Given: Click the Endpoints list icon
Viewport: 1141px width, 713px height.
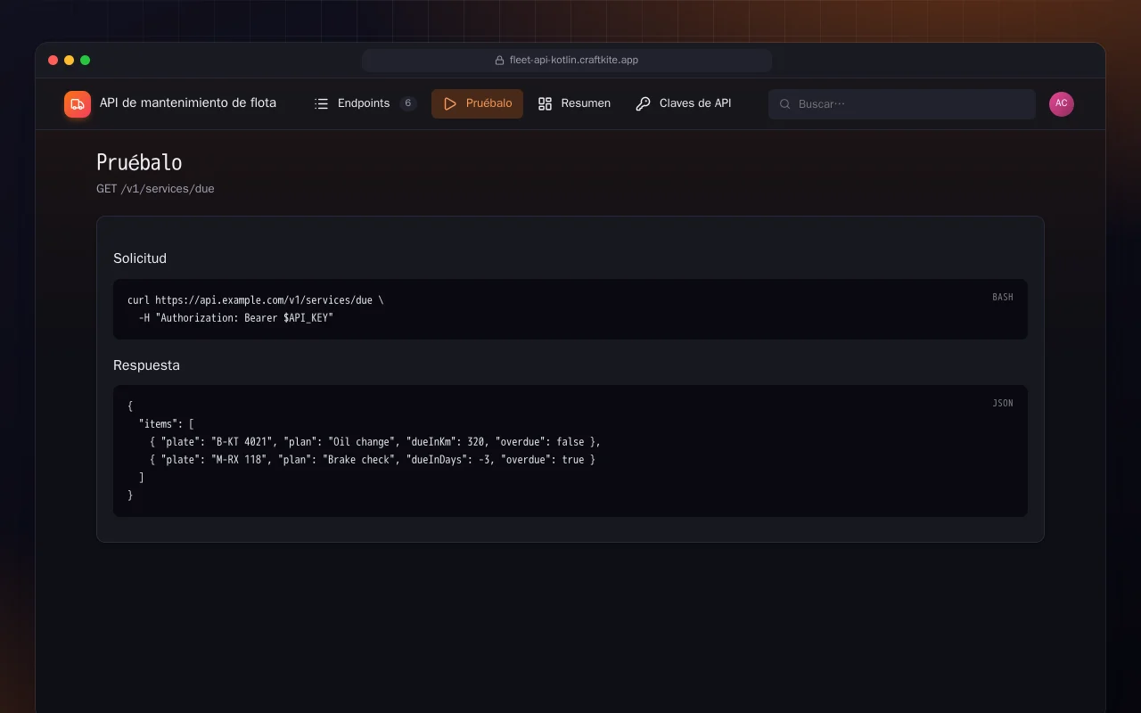Looking at the screenshot, I should 322,103.
